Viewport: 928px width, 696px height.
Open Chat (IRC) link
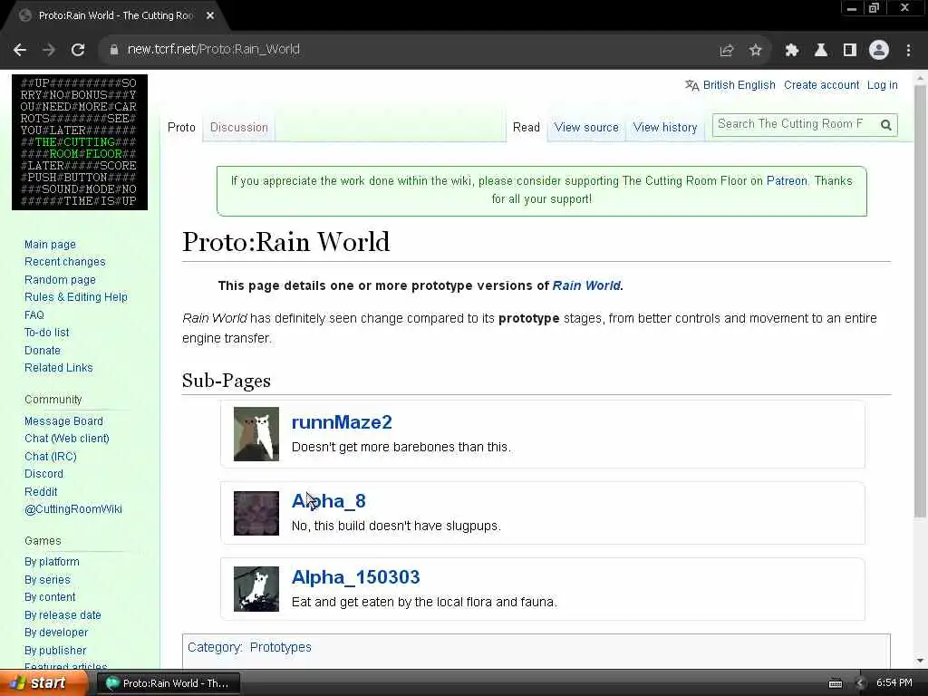(51, 457)
